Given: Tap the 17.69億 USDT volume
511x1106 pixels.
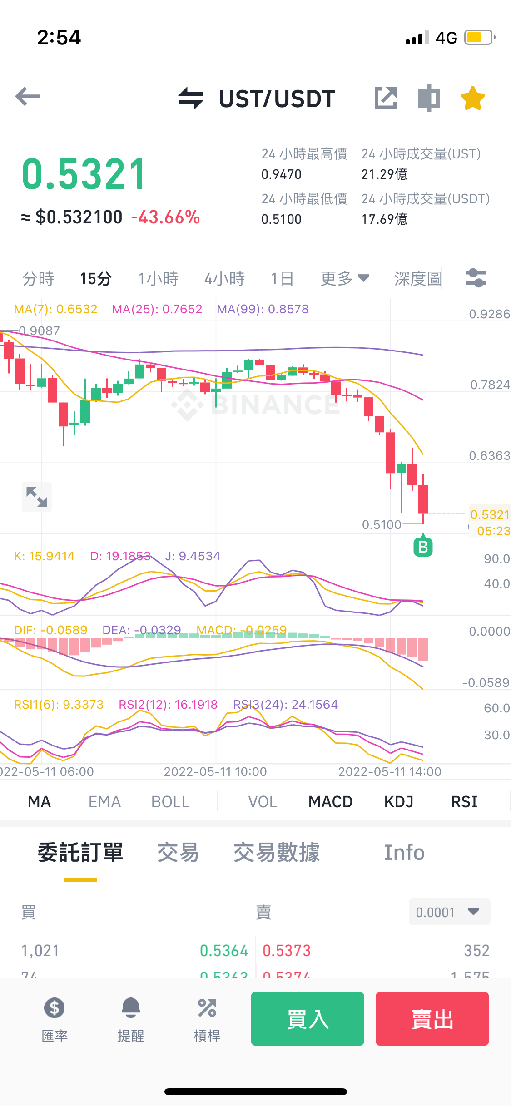Looking at the screenshot, I should click(x=384, y=219).
